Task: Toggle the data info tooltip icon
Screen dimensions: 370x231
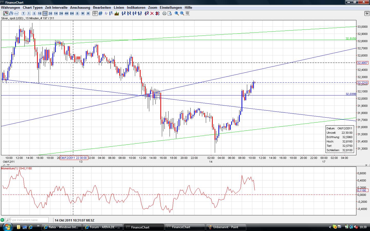Action: coord(106,13)
